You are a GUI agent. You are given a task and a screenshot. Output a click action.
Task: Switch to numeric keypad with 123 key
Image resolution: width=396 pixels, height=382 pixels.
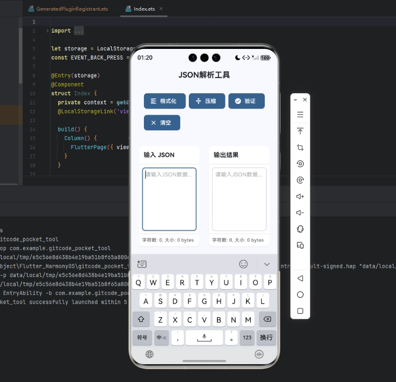coord(247,337)
